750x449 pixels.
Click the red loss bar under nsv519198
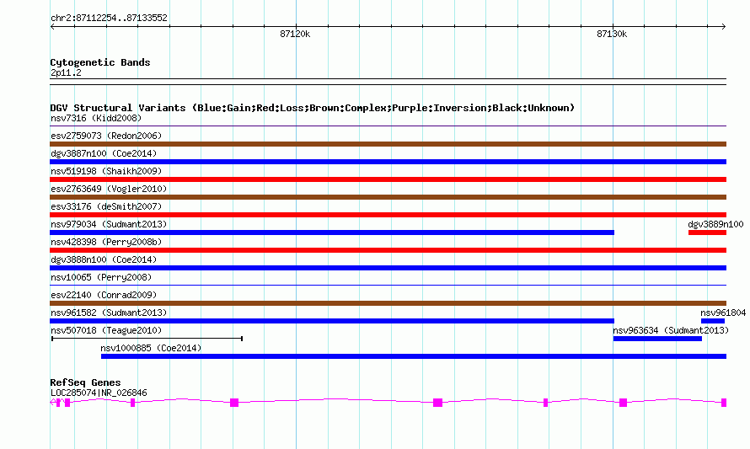(388, 179)
